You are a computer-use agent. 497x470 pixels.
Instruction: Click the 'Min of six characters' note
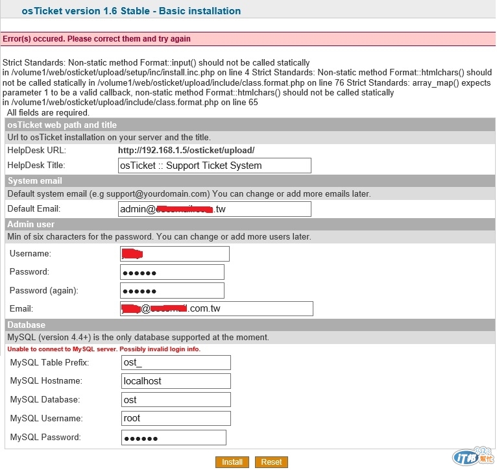point(160,236)
